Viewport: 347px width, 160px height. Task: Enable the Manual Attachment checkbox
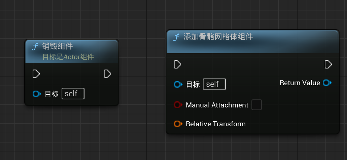(x=257, y=105)
